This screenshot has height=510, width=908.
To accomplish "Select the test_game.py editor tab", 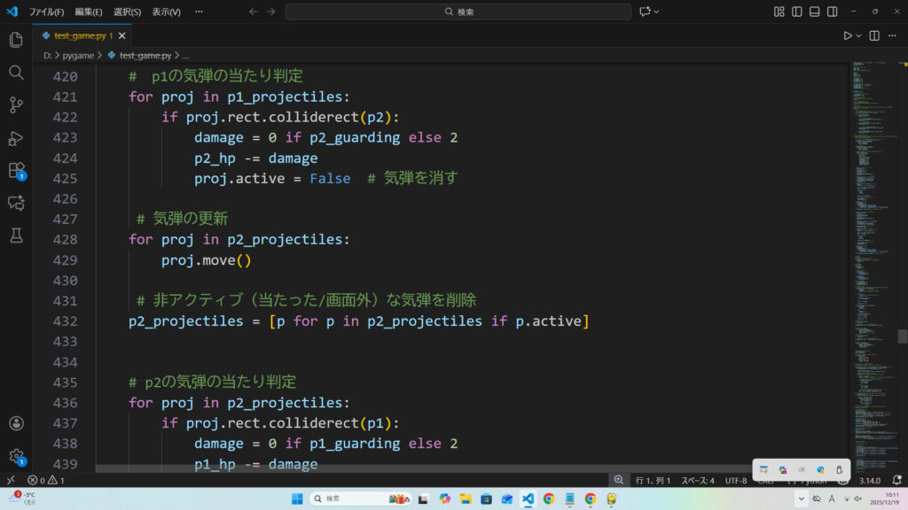I will pos(78,35).
